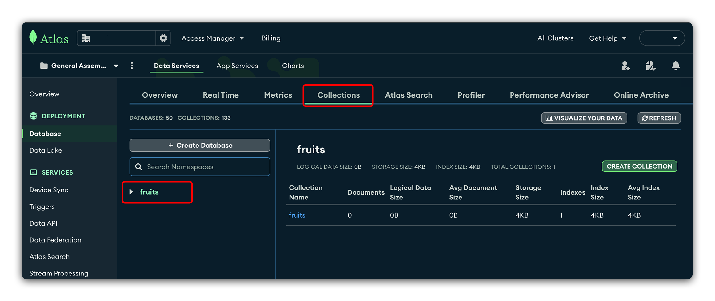Click the invite user icon
The image size is (715, 301).
625,66
